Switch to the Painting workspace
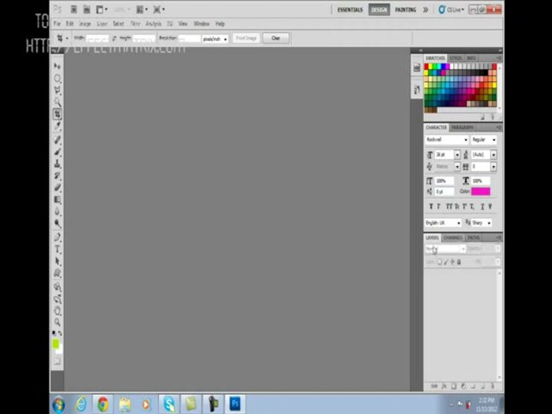Viewport: 552px width, 414px height. click(405, 10)
